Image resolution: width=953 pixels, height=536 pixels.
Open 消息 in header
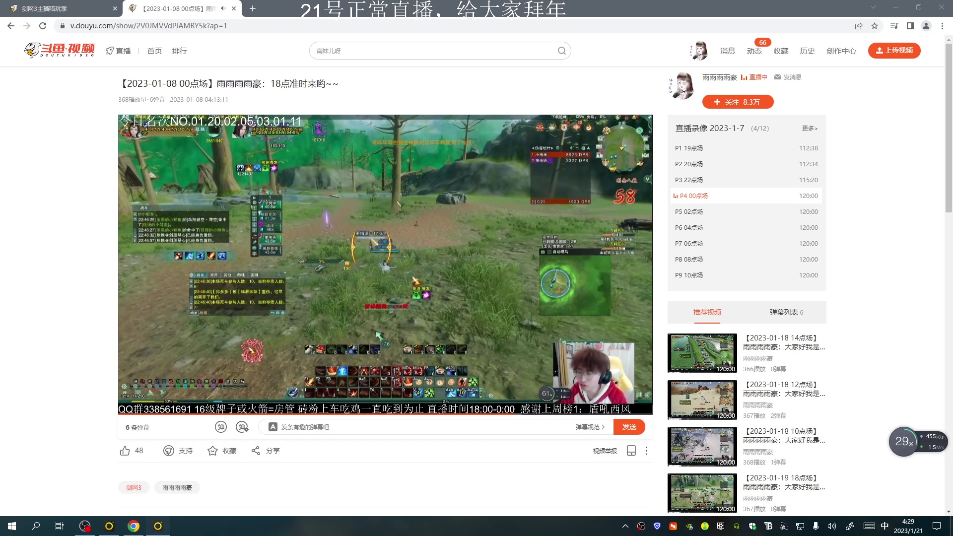coord(728,51)
